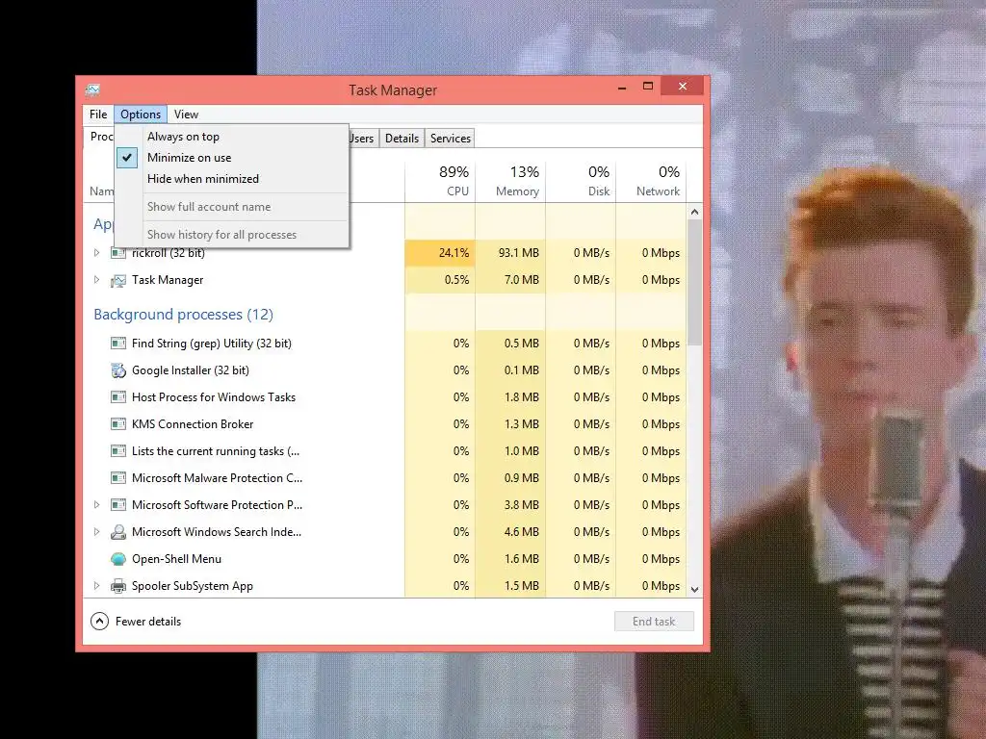Image resolution: width=986 pixels, height=739 pixels.
Task: Toggle the Minimize on use checkmark
Action: (x=127, y=158)
